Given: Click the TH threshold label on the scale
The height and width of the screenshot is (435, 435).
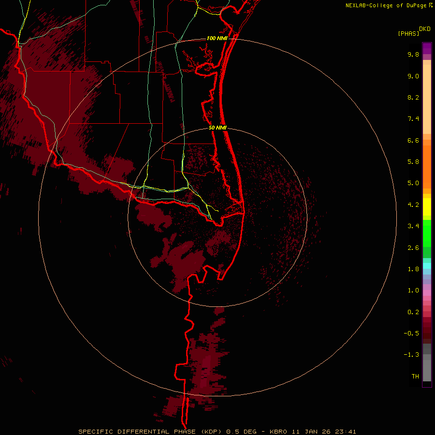Looking at the screenshot, I should (x=415, y=377).
